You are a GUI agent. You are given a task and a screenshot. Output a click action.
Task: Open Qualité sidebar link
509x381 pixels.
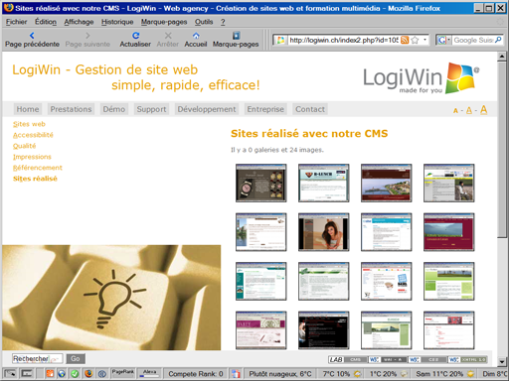(25, 146)
